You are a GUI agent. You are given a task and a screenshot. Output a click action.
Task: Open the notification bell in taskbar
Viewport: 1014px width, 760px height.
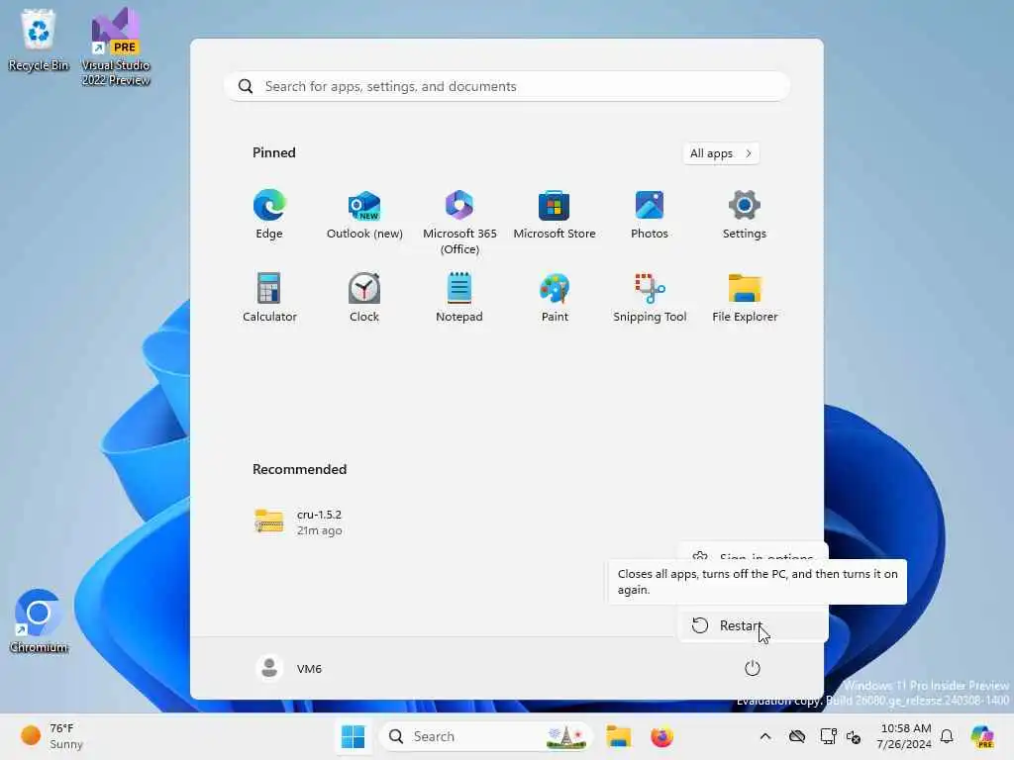click(x=947, y=736)
